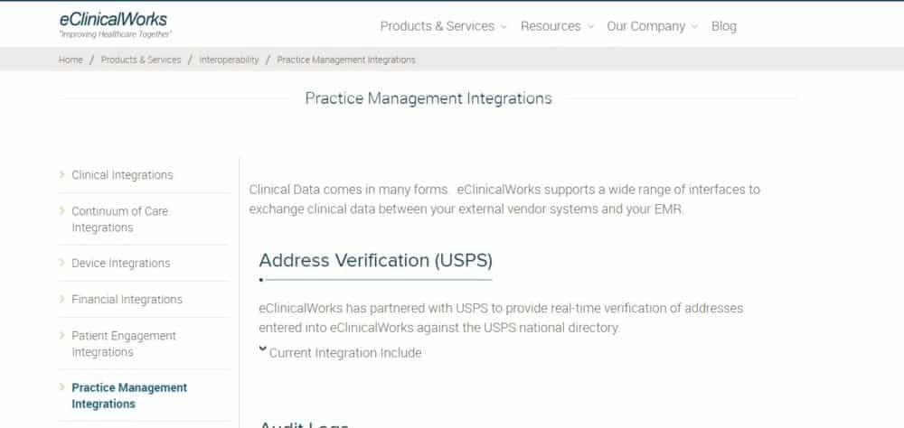Expand the Resources dropdown arrow
The width and height of the screenshot is (904, 428).
pos(590,27)
